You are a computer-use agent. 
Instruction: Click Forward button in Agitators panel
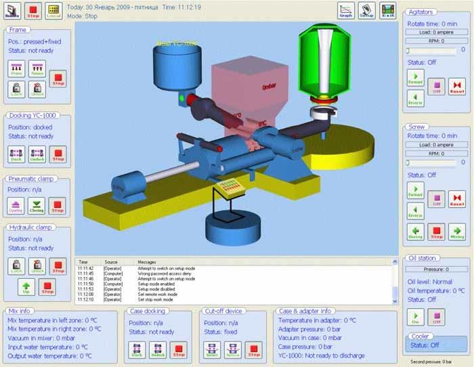(415, 77)
